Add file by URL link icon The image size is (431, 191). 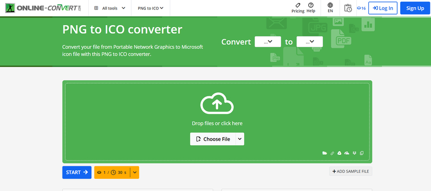tap(332, 153)
